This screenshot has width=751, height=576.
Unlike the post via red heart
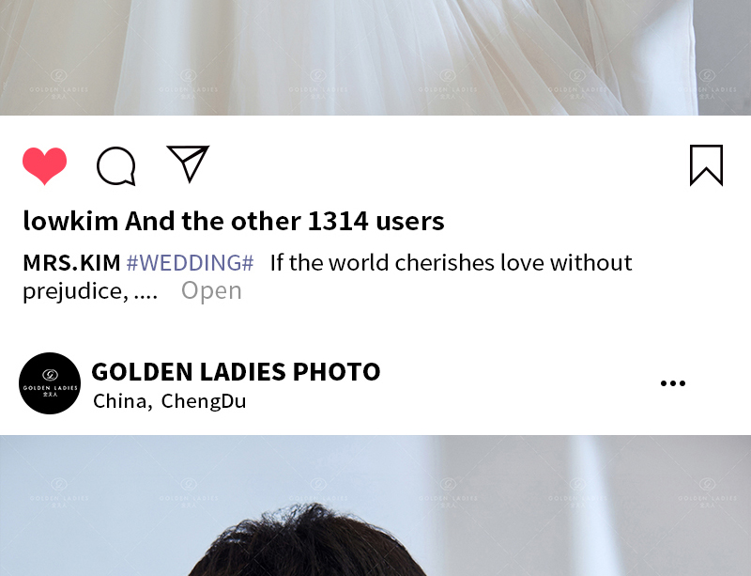point(44,165)
